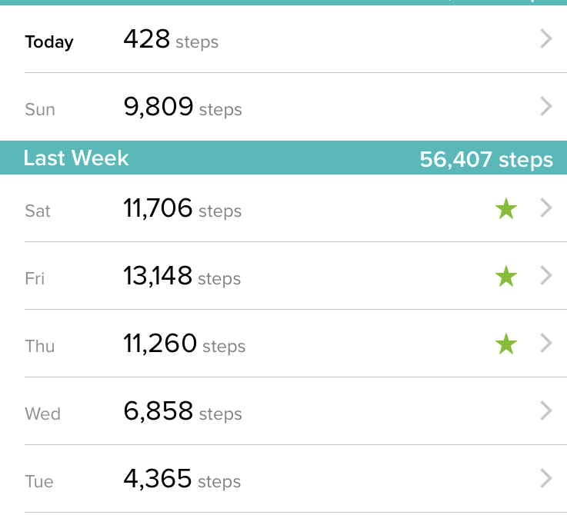The image size is (567, 515).
Task: Click the 56,407 steps weekly total
Action: pyautogui.click(x=485, y=160)
